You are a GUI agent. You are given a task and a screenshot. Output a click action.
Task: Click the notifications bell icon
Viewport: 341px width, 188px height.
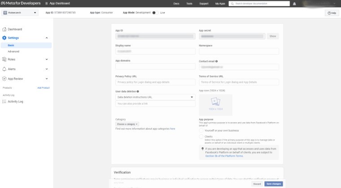click(x=294, y=4)
